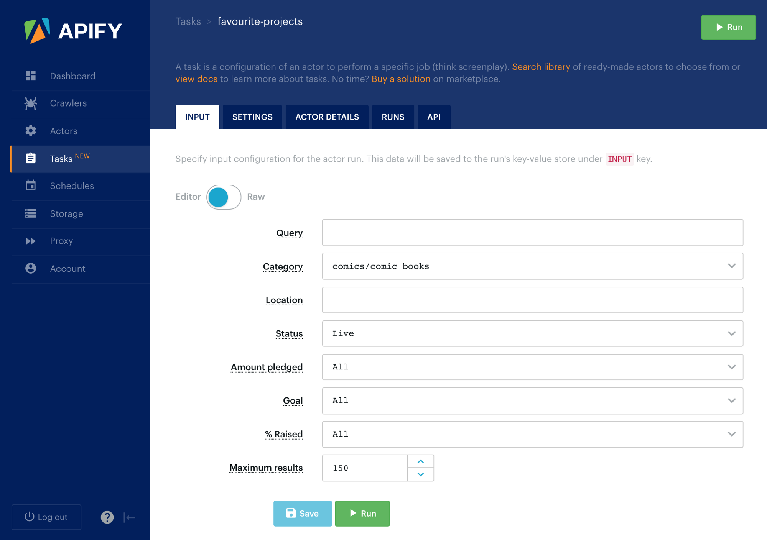Click the Goal field label
This screenshot has height=540, width=767.
[x=293, y=400]
